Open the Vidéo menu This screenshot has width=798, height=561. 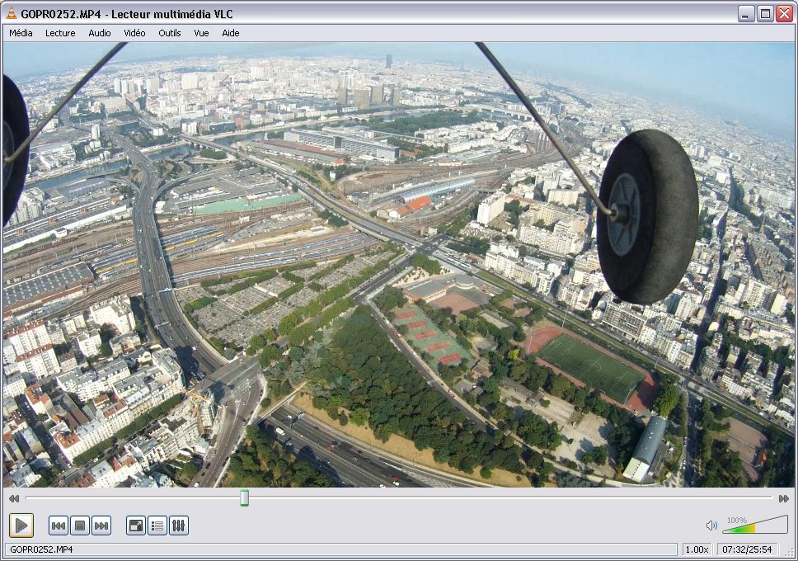tap(134, 33)
